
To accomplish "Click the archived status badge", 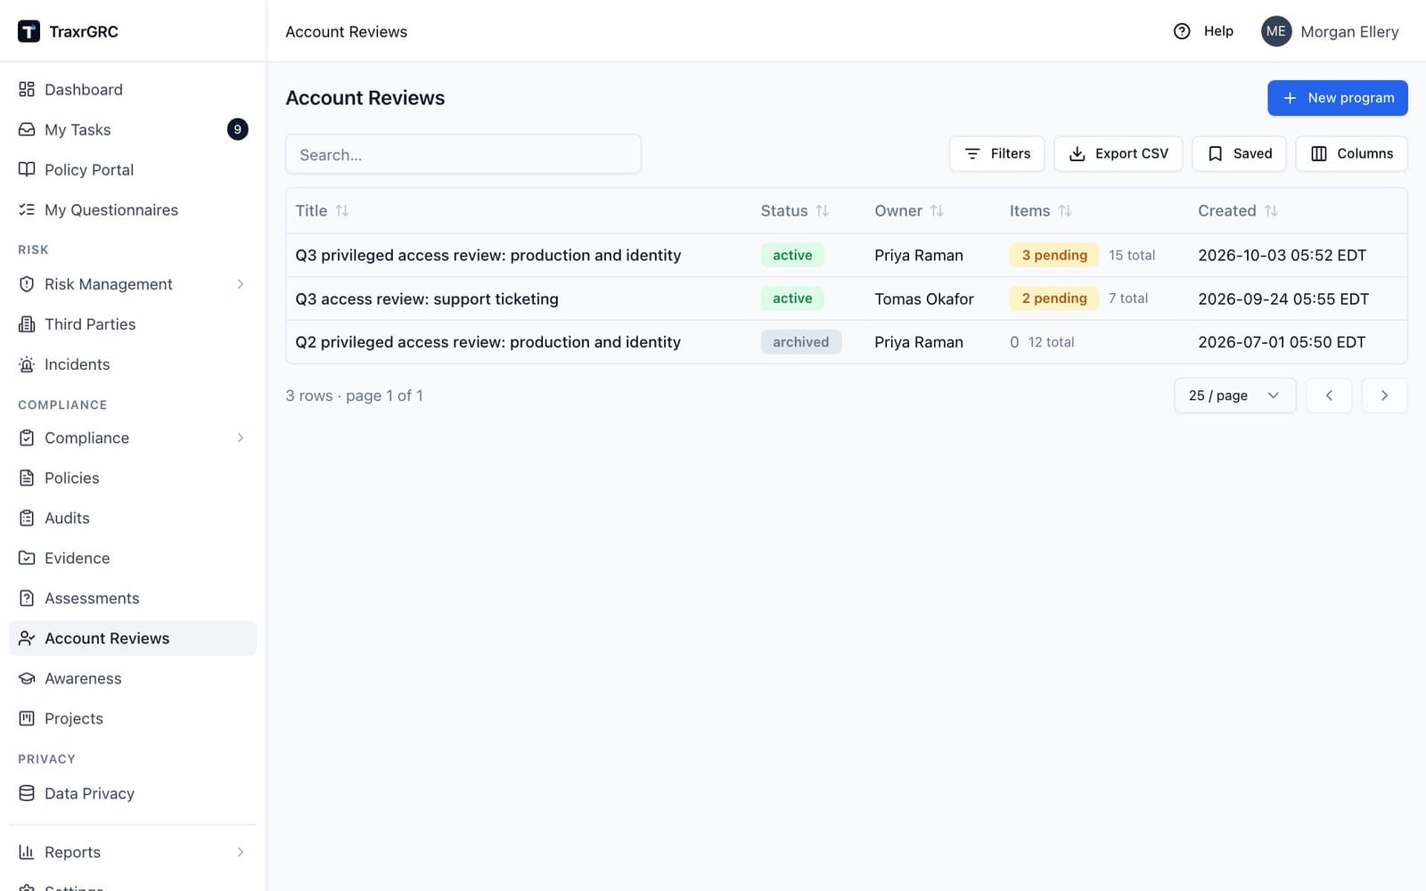I will (x=800, y=342).
